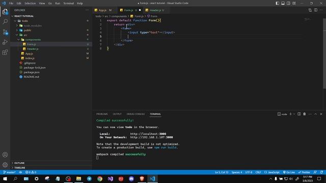326x183 pixels.
Task: Open the Edit menu
Action: pos(19,4)
